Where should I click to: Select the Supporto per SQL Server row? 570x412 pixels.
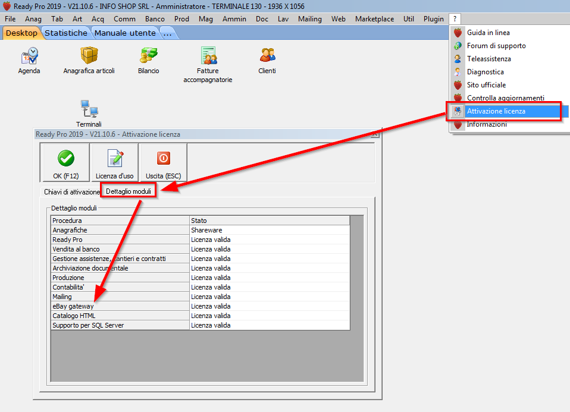(x=201, y=325)
